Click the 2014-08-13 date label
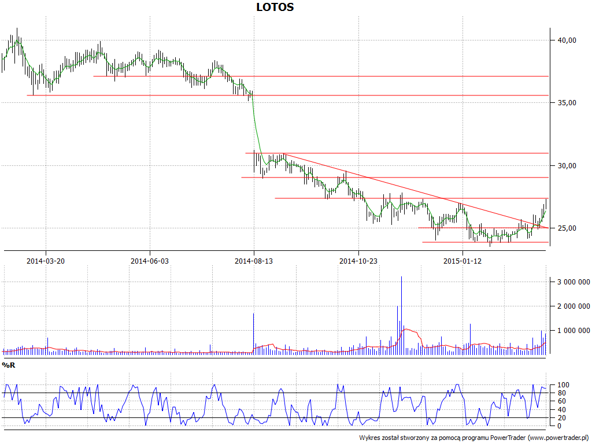 pos(254,261)
